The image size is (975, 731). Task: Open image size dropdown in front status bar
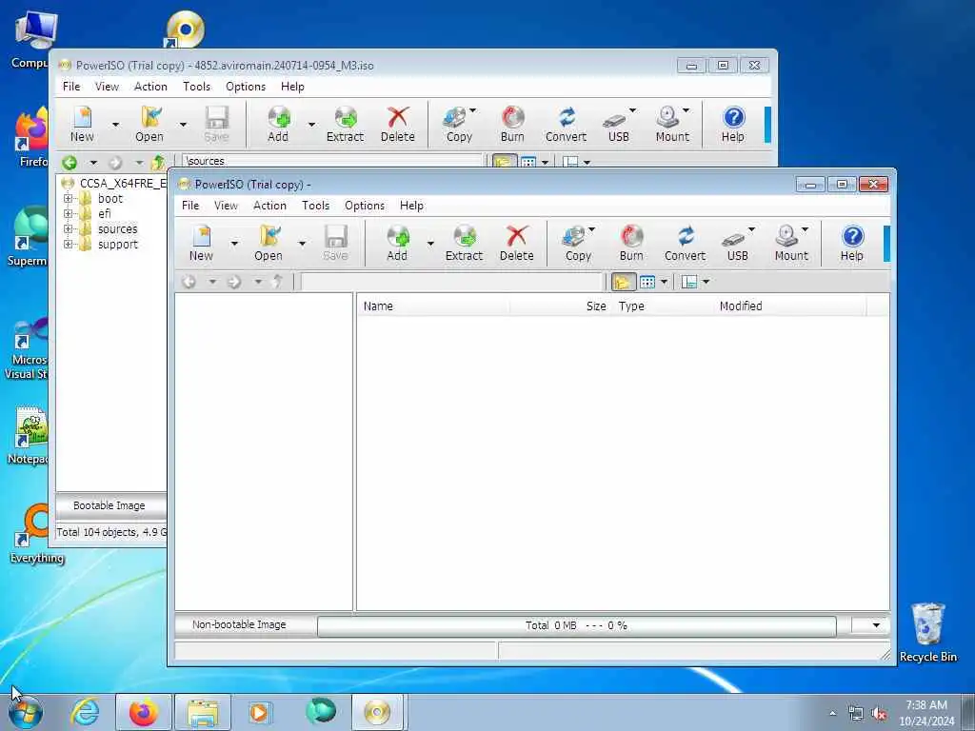[x=876, y=625]
